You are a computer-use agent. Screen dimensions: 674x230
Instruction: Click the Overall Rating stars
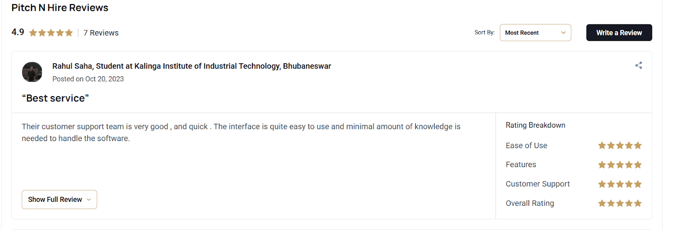coord(620,203)
